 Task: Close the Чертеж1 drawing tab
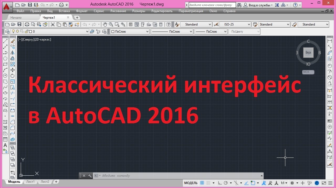click(x=68, y=18)
